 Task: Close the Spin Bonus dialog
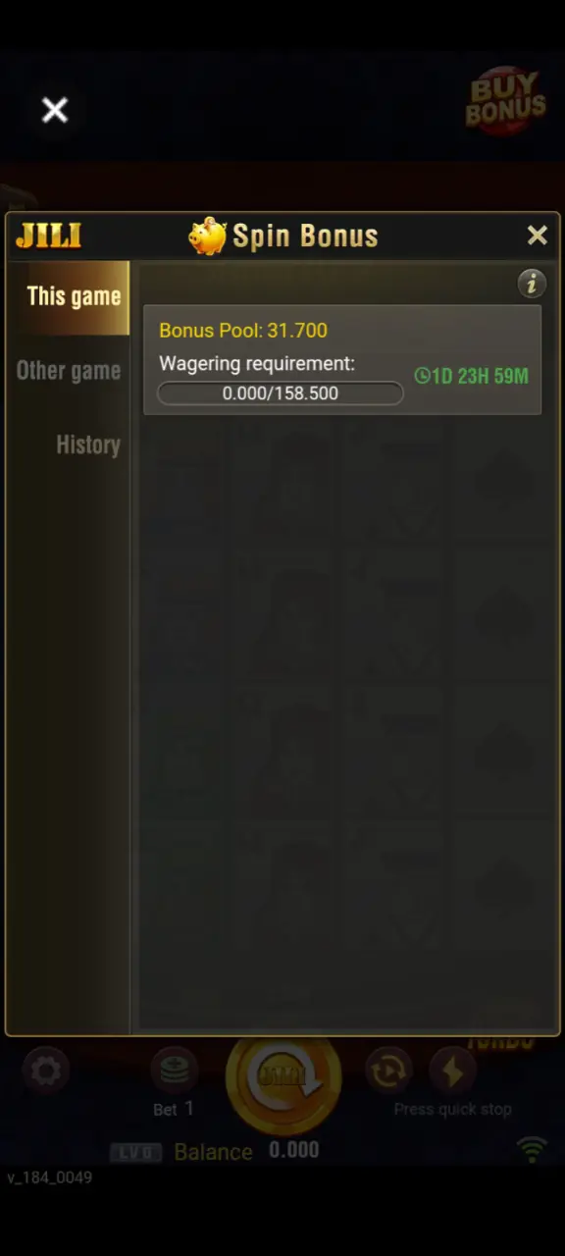point(537,235)
